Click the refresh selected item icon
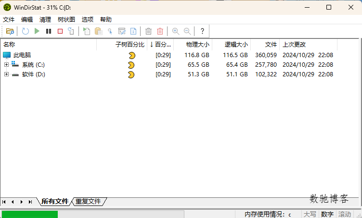 tap(71, 31)
